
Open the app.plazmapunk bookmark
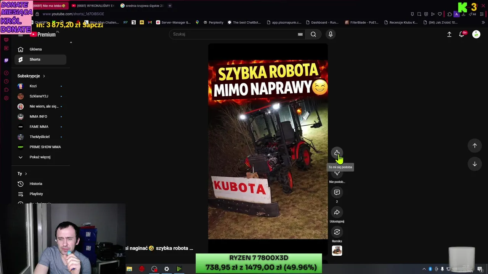(284, 22)
